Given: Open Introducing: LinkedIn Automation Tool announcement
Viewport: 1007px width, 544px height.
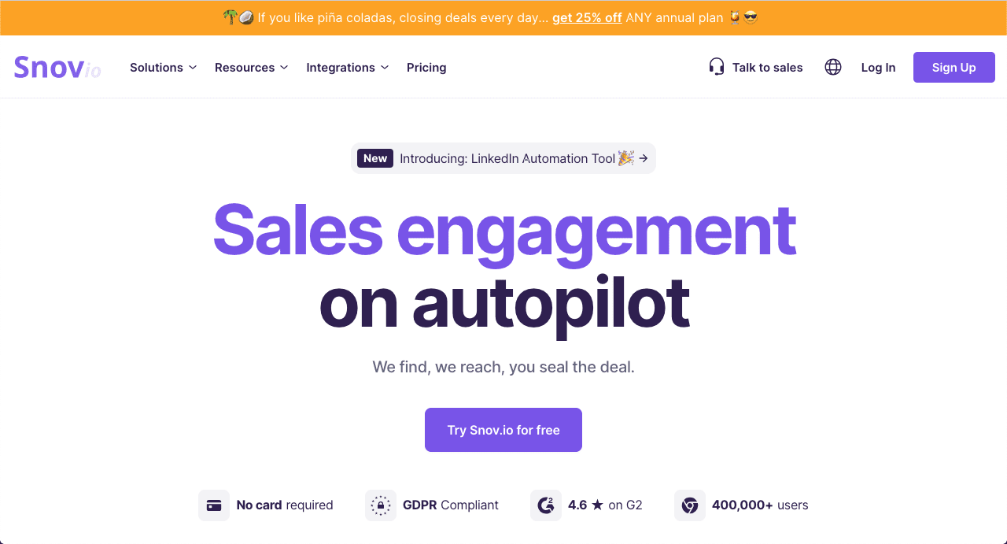Looking at the screenshot, I should (503, 158).
